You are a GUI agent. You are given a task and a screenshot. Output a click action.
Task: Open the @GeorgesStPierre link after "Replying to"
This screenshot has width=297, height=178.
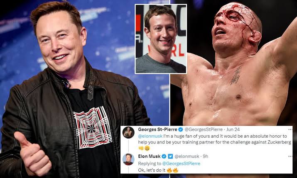coord(181,163)
